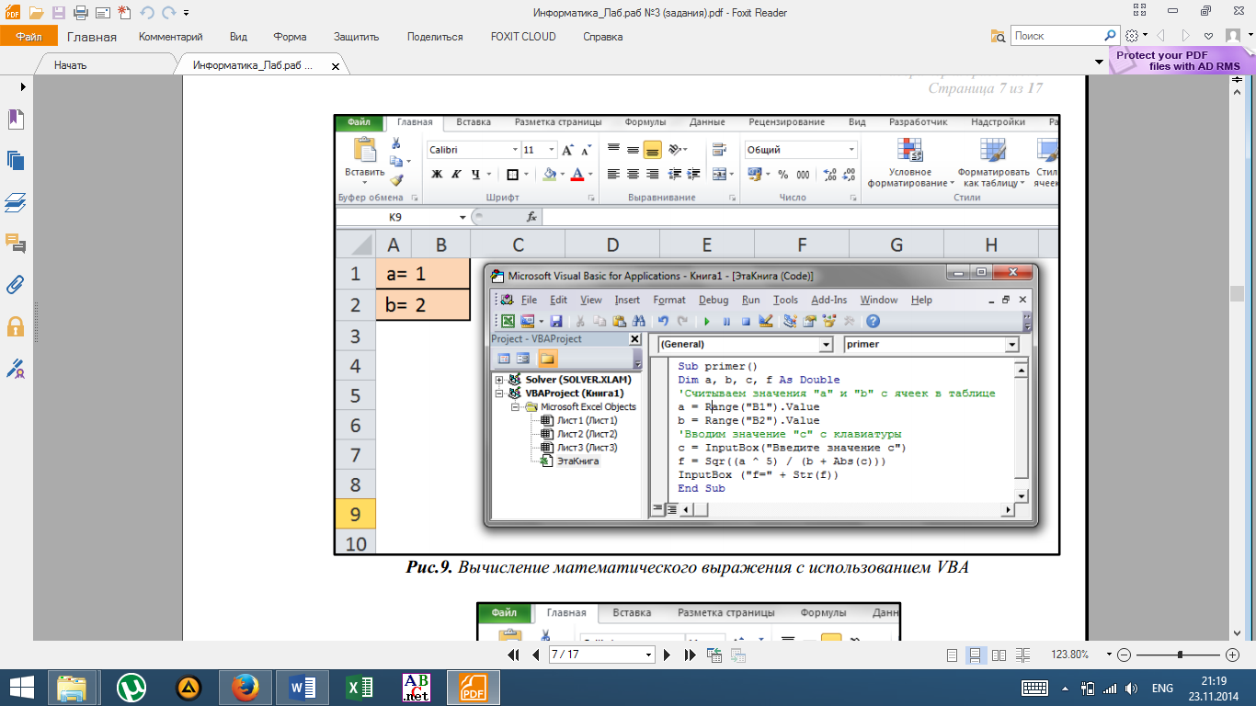Jump to the first page

point(515,655)
